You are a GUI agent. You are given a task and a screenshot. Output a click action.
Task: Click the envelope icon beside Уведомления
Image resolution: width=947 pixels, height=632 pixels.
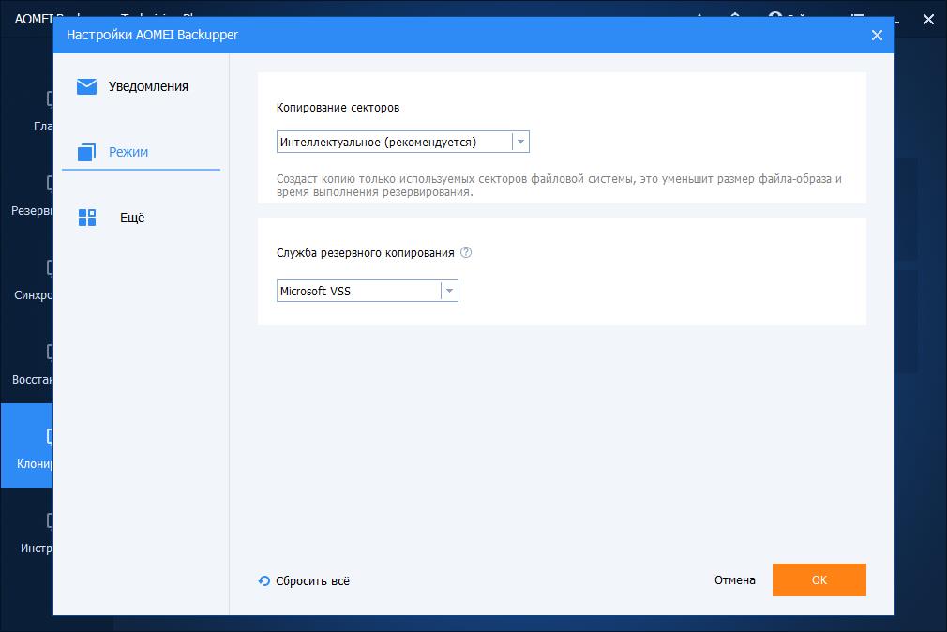pos(87,86)
